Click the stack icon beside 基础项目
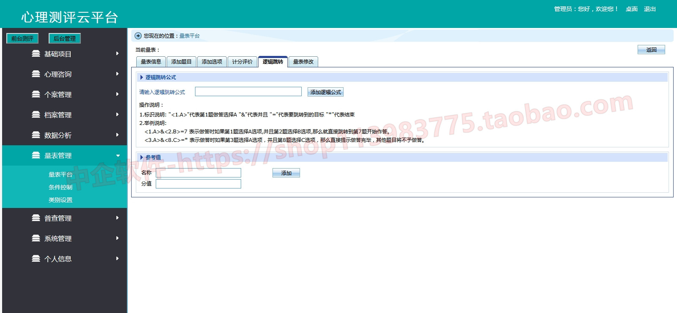Screen dimensions: 677x313 click(x=36, y=54)
